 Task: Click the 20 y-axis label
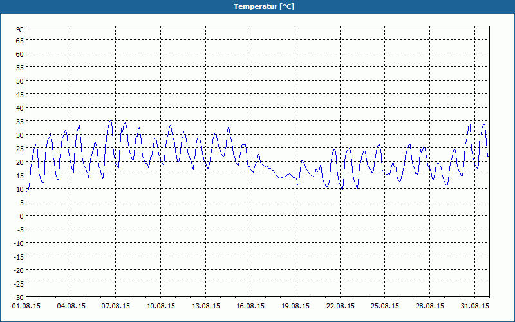20,162
